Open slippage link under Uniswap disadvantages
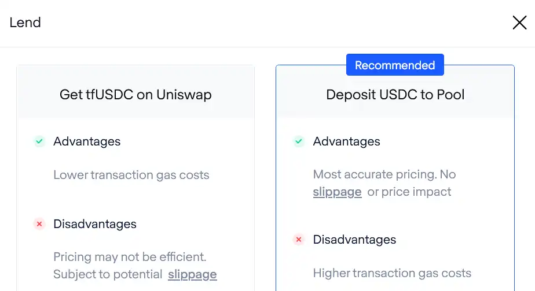 point(192,274)
